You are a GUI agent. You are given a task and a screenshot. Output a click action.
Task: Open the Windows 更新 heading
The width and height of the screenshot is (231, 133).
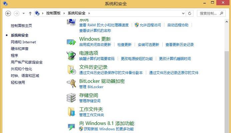(95, 39)
